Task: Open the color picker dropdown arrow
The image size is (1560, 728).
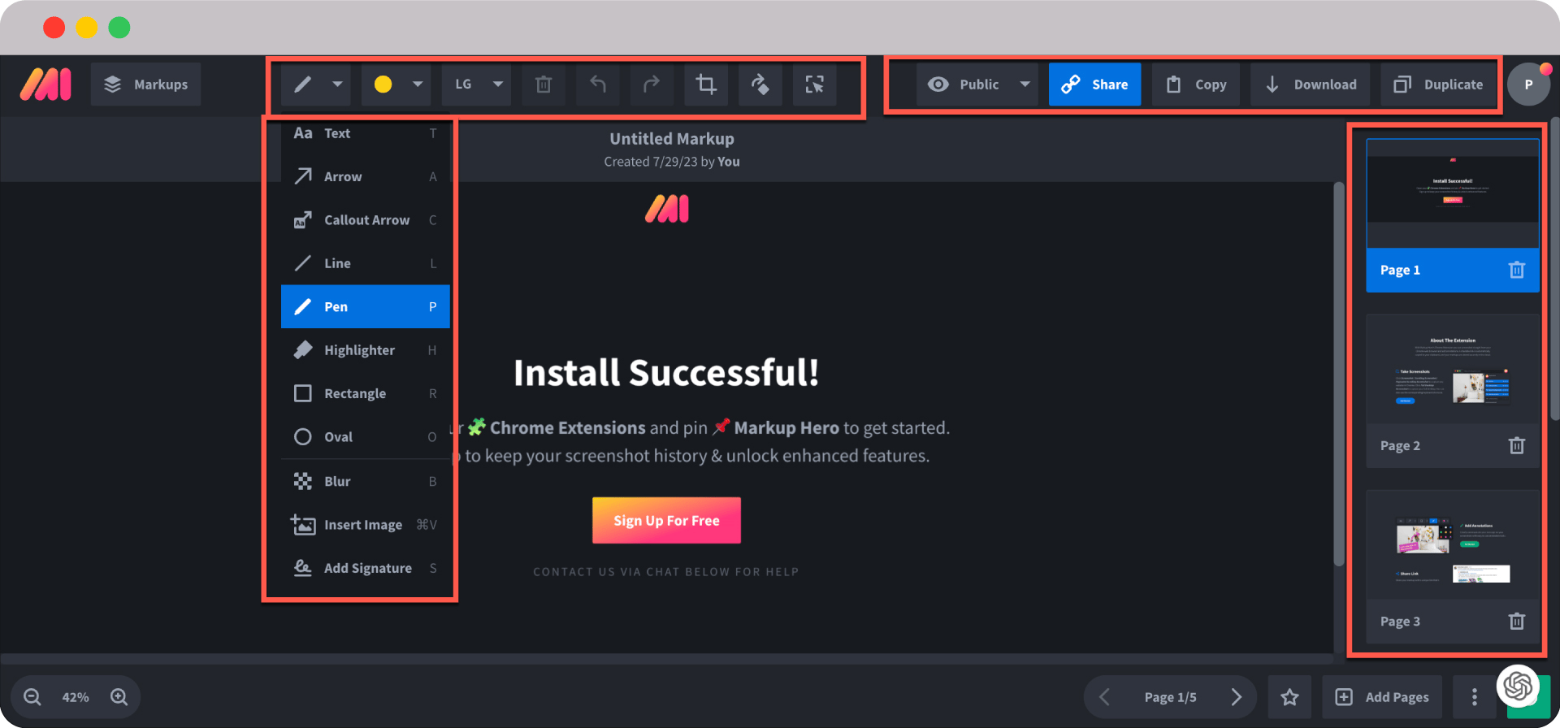Action: 418,84
